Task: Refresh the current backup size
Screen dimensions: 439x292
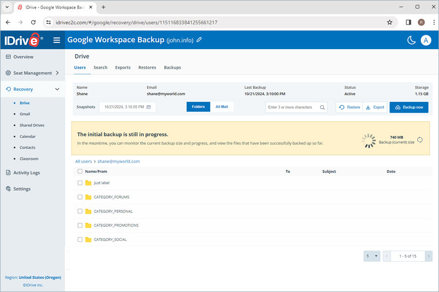Action: 419,140
